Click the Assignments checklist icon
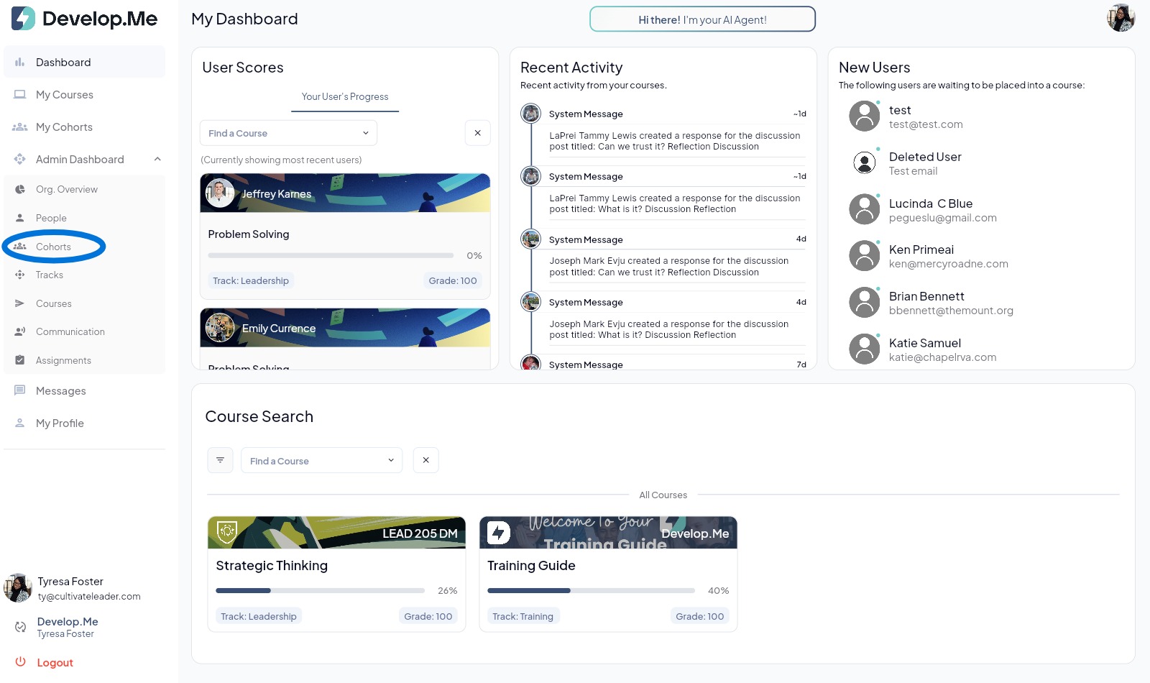1150x683 pixels. pyautogui.click(x=20, y=360)
